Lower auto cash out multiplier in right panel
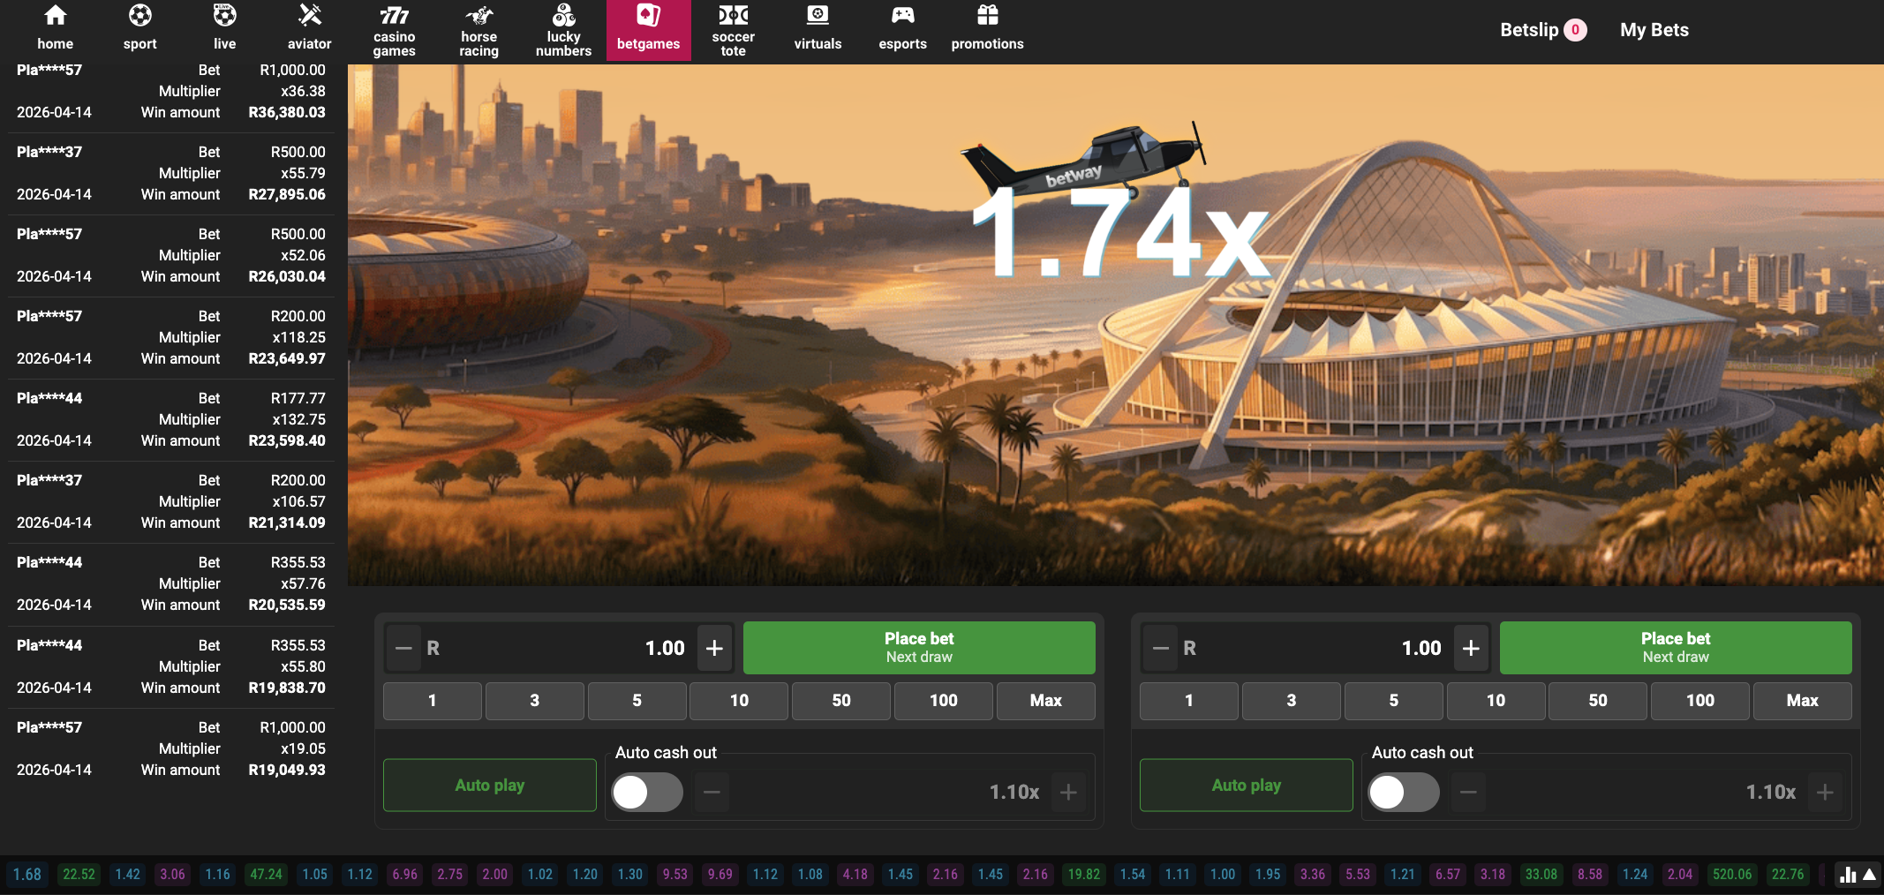1884x895 pixels. tap(1468, 792)
